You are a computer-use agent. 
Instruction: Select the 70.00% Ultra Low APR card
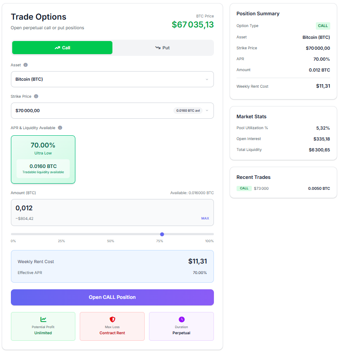click(43, 159)
